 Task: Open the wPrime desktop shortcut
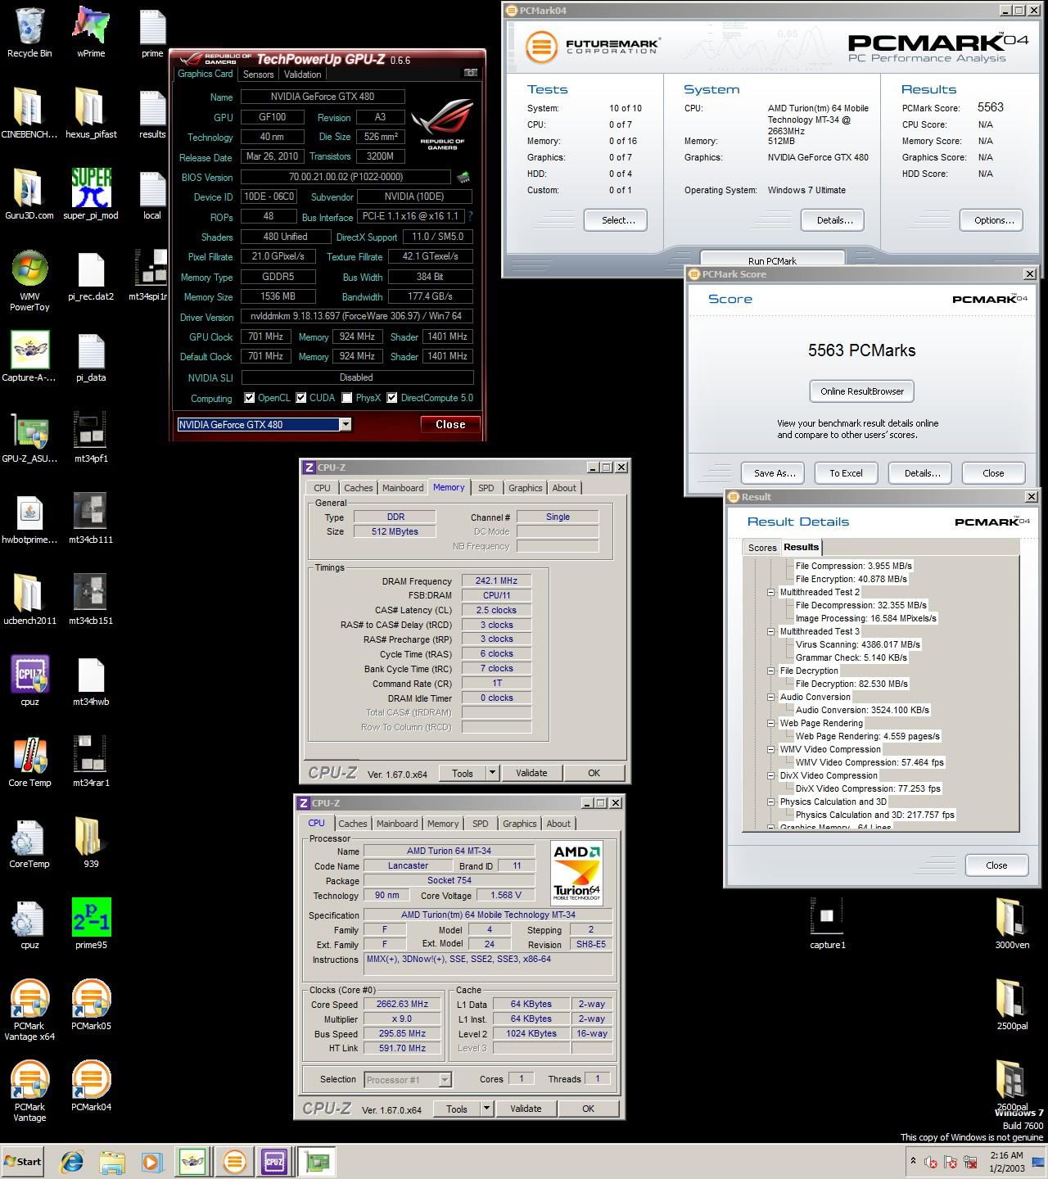pyautogui.click(x=90, y=33)
